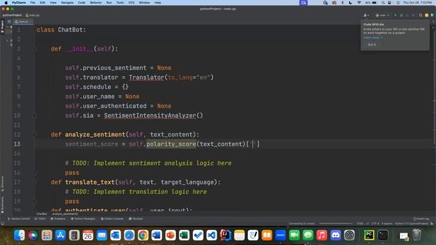Open the Event Log
Image resolution: width=436 pixels, height=245 pixels.
coord(421,219)
